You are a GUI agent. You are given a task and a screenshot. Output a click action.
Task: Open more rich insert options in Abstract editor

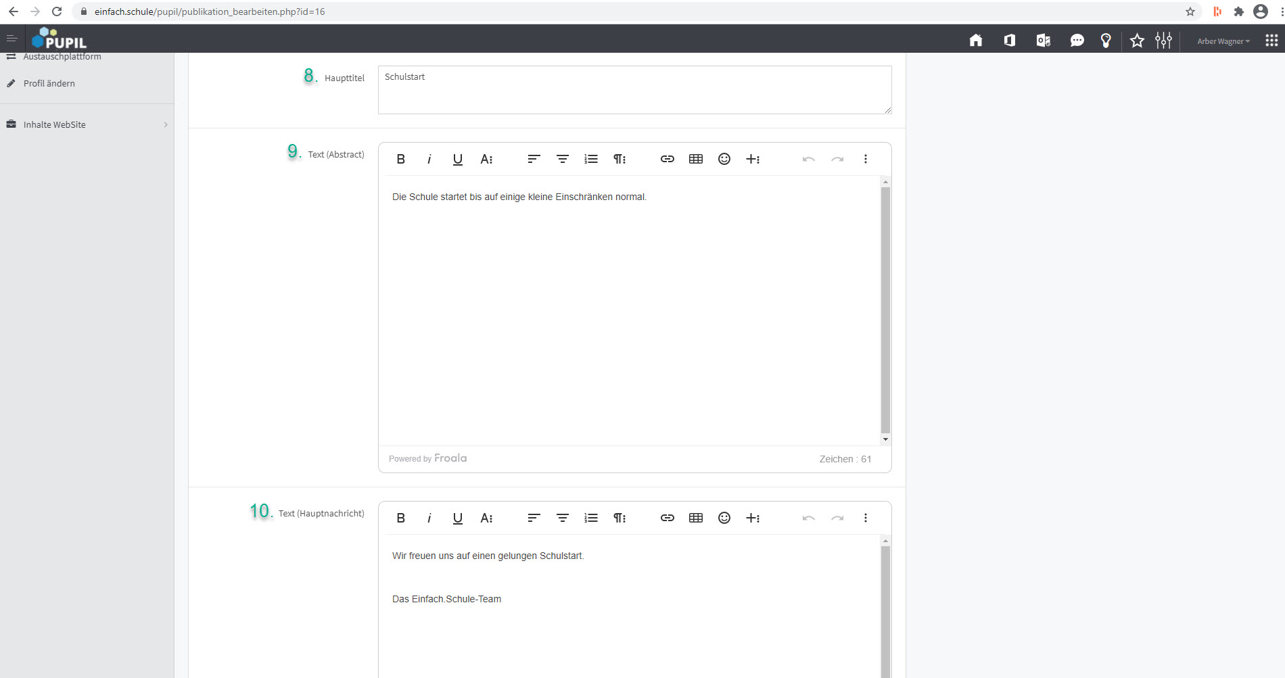pyautogui.click(x=753, y=159)
